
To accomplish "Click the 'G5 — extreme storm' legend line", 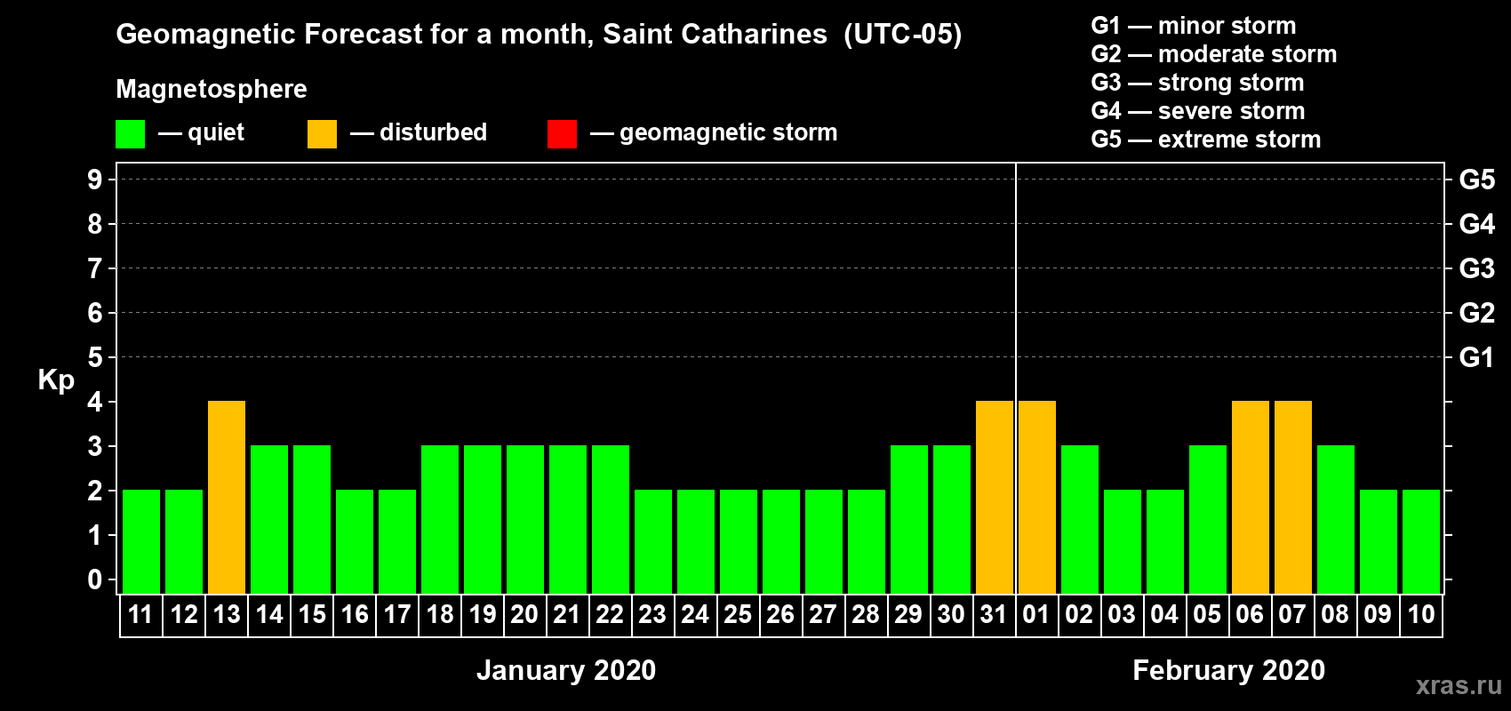I will pos(1206,140).
